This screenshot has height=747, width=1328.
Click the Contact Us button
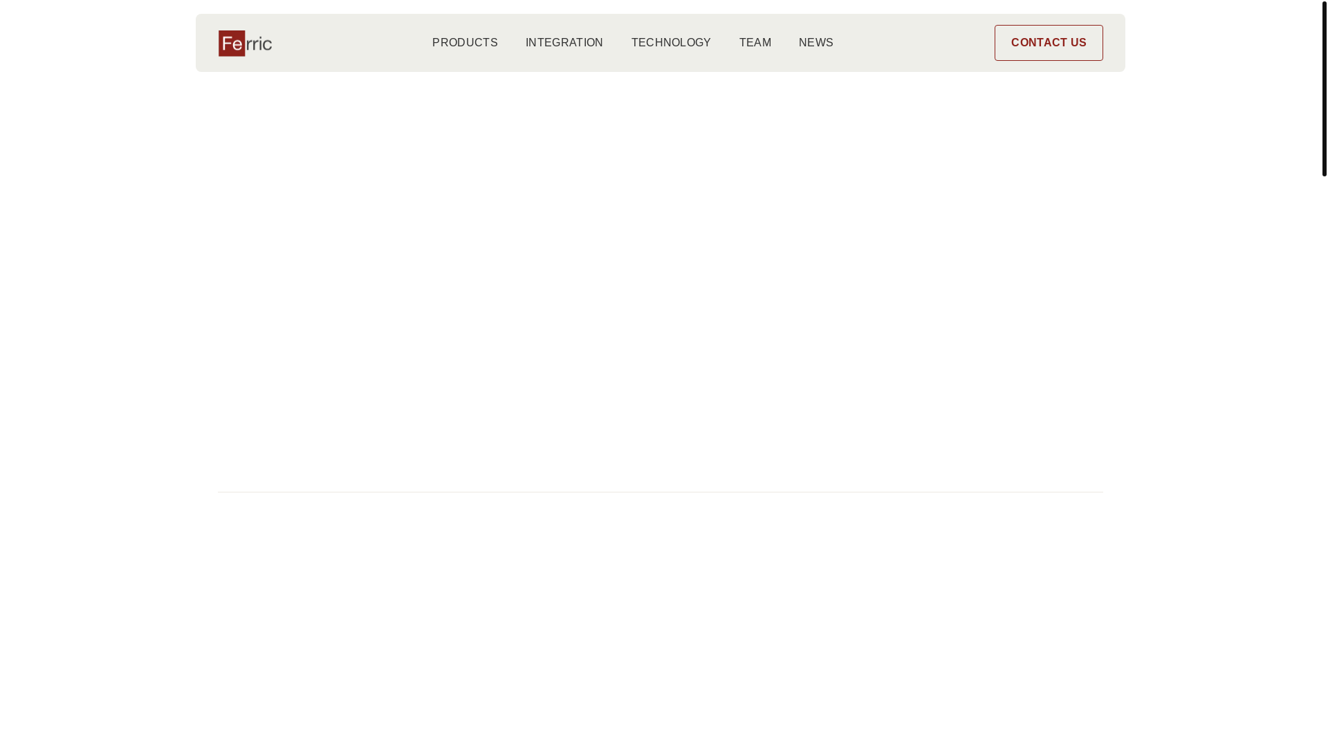coord(1049,43)
